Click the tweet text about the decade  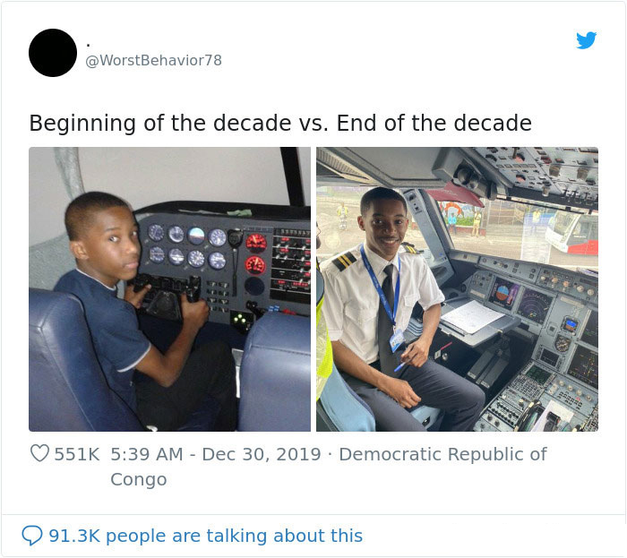(x=280, y=123)
